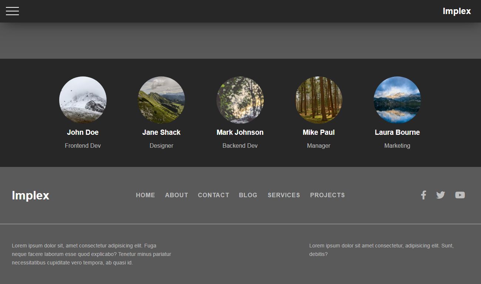Click the Implex logo in top bar

point(457,11)
